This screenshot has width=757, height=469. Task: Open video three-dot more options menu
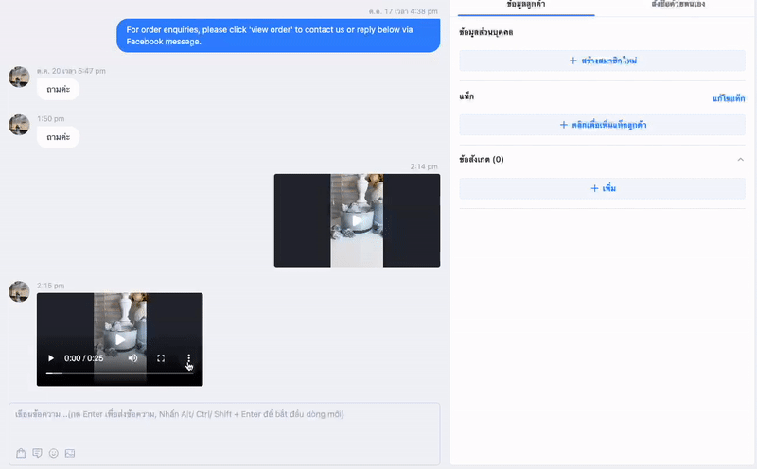point(188,358)
